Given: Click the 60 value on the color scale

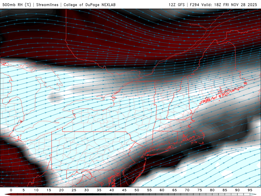Looking at the screenshot, I should (x=162, y=190).
